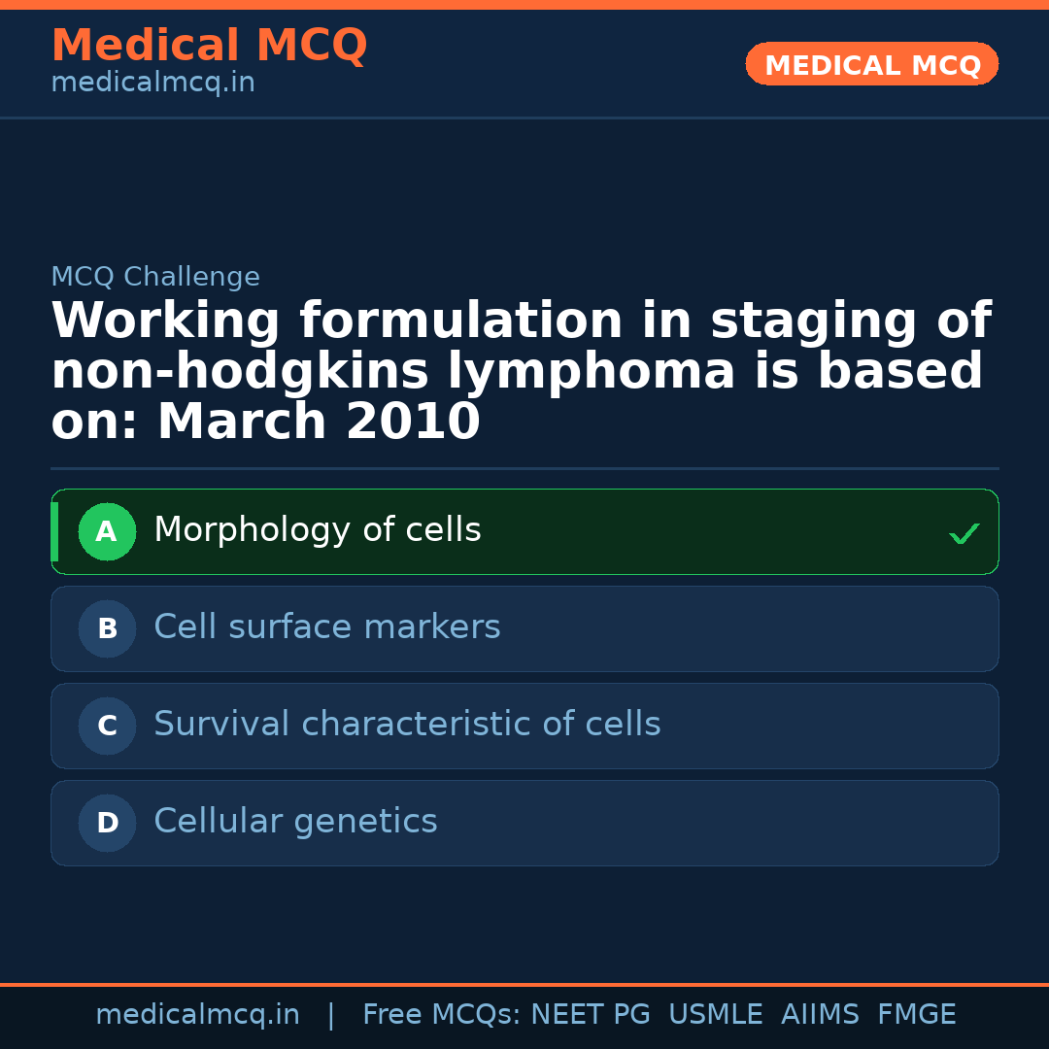
Task: Select the Cellular genetics option
Action: [295, 822]
